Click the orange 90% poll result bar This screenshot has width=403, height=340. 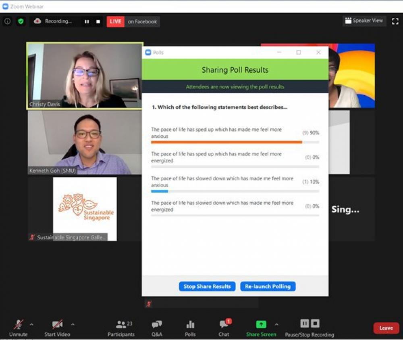pyautogui.click(x=226, y=142)
